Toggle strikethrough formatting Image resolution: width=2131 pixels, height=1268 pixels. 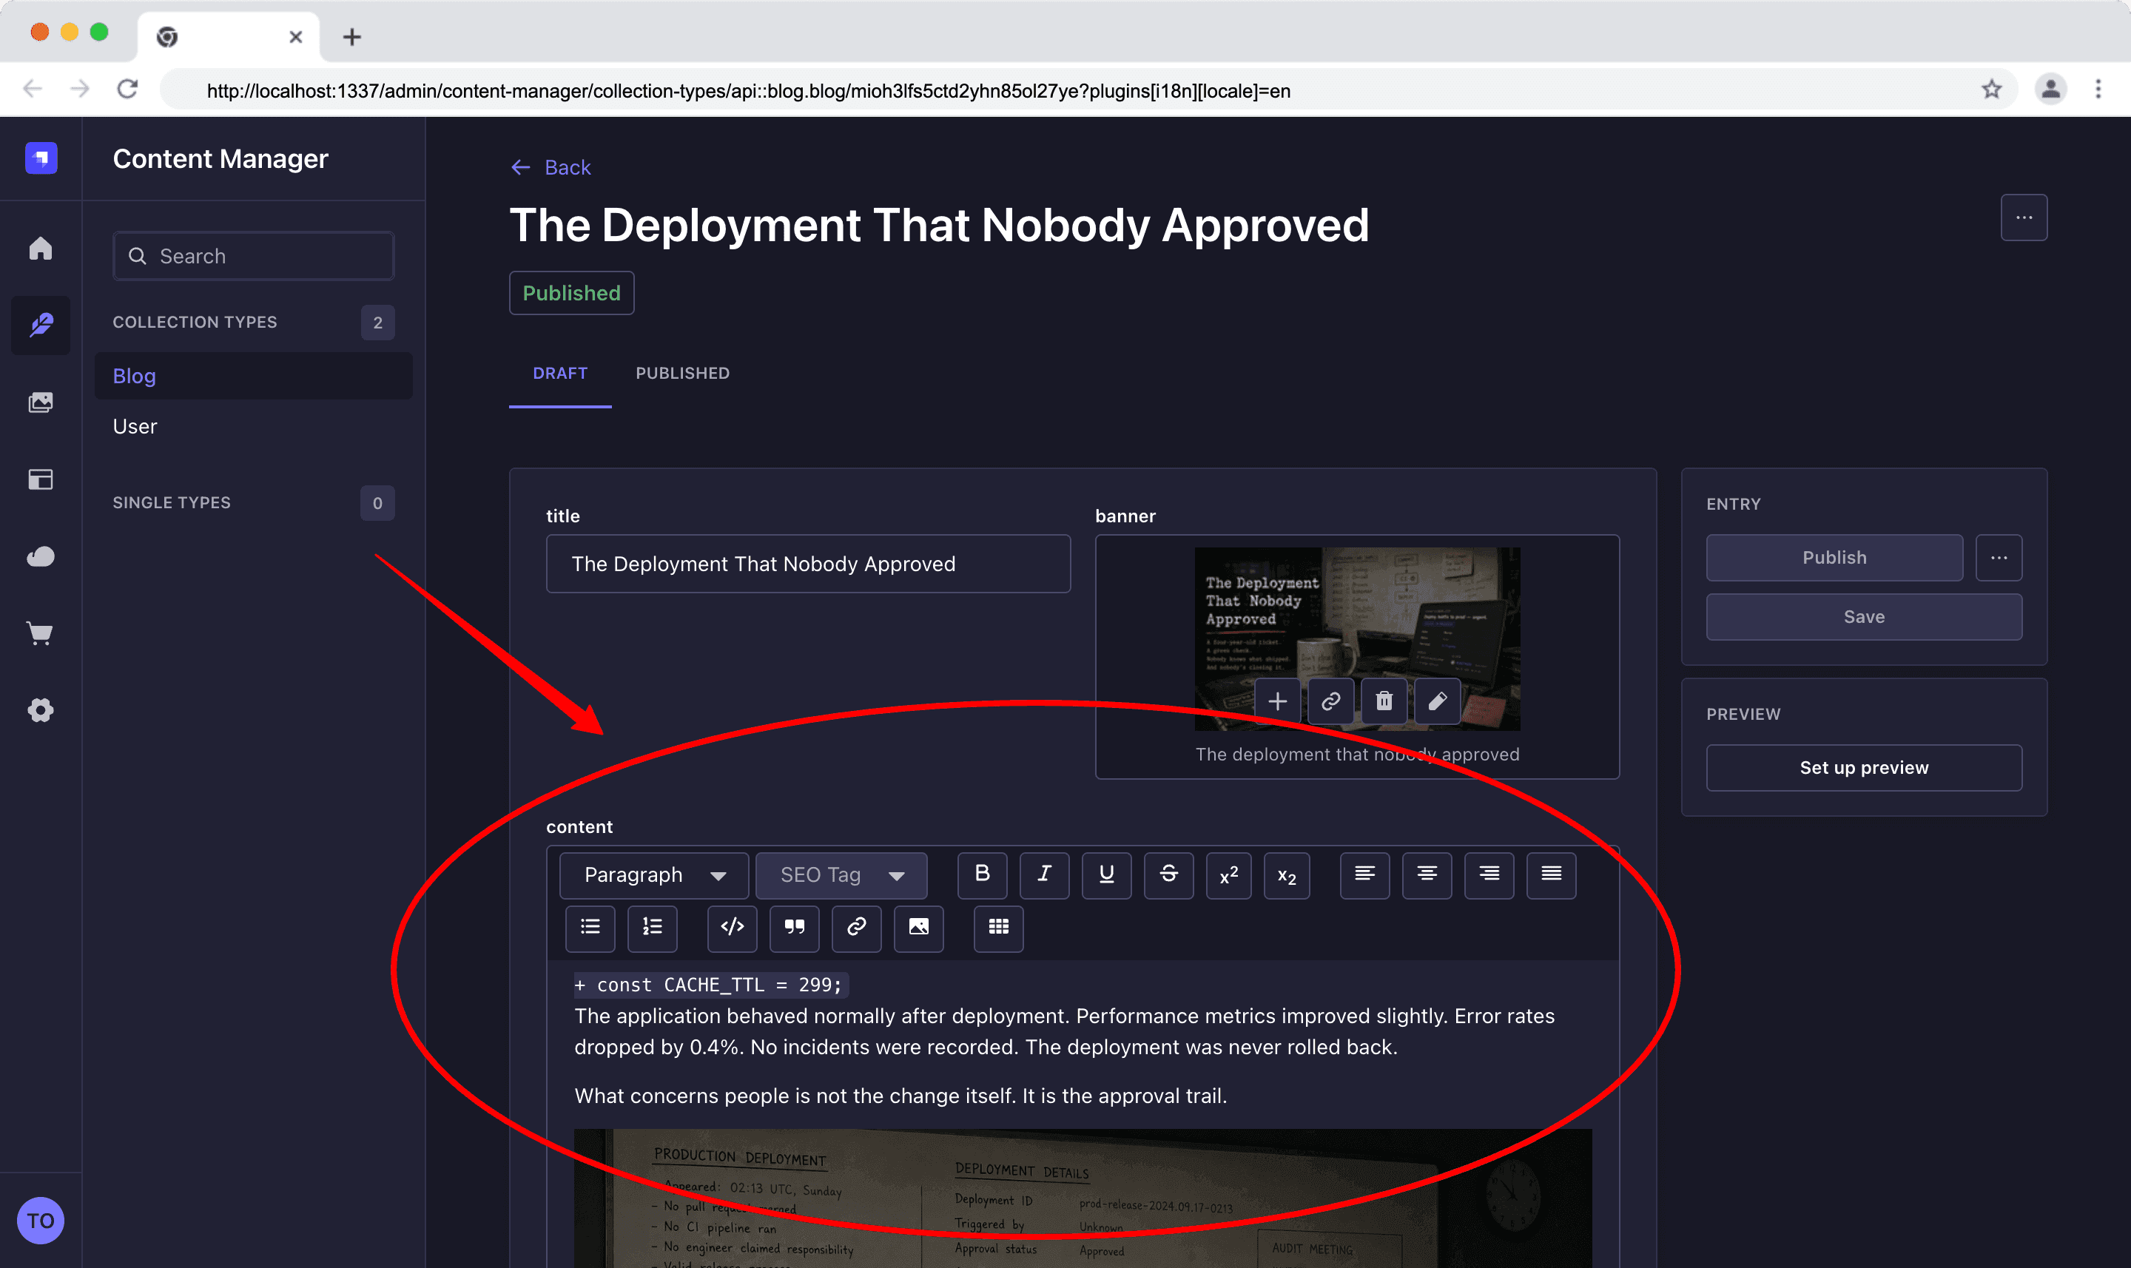[x=1169, y=874]
